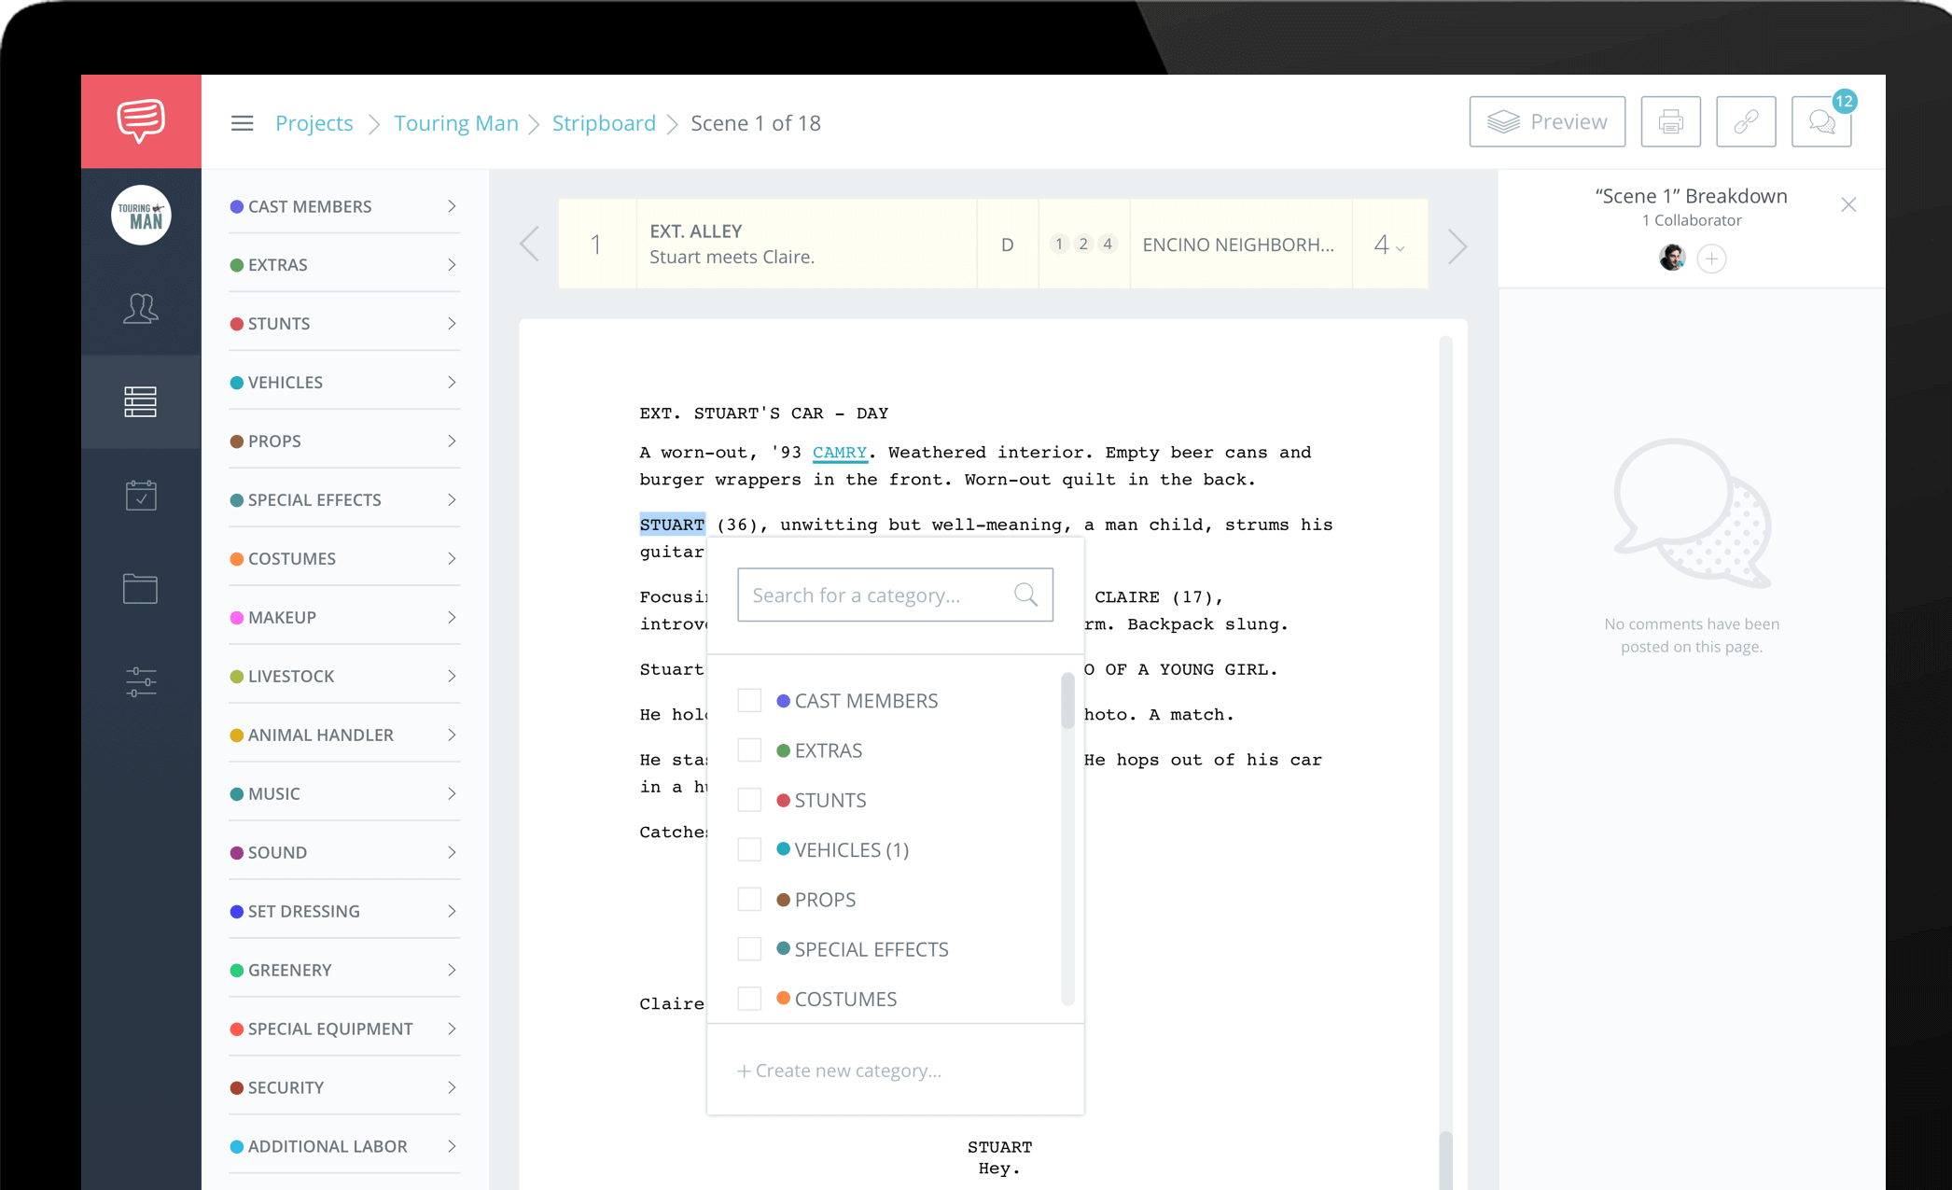Click the script page vertical scrollbar
Screen dimensions: 1952x1190
click(x=1445, y=1160)
